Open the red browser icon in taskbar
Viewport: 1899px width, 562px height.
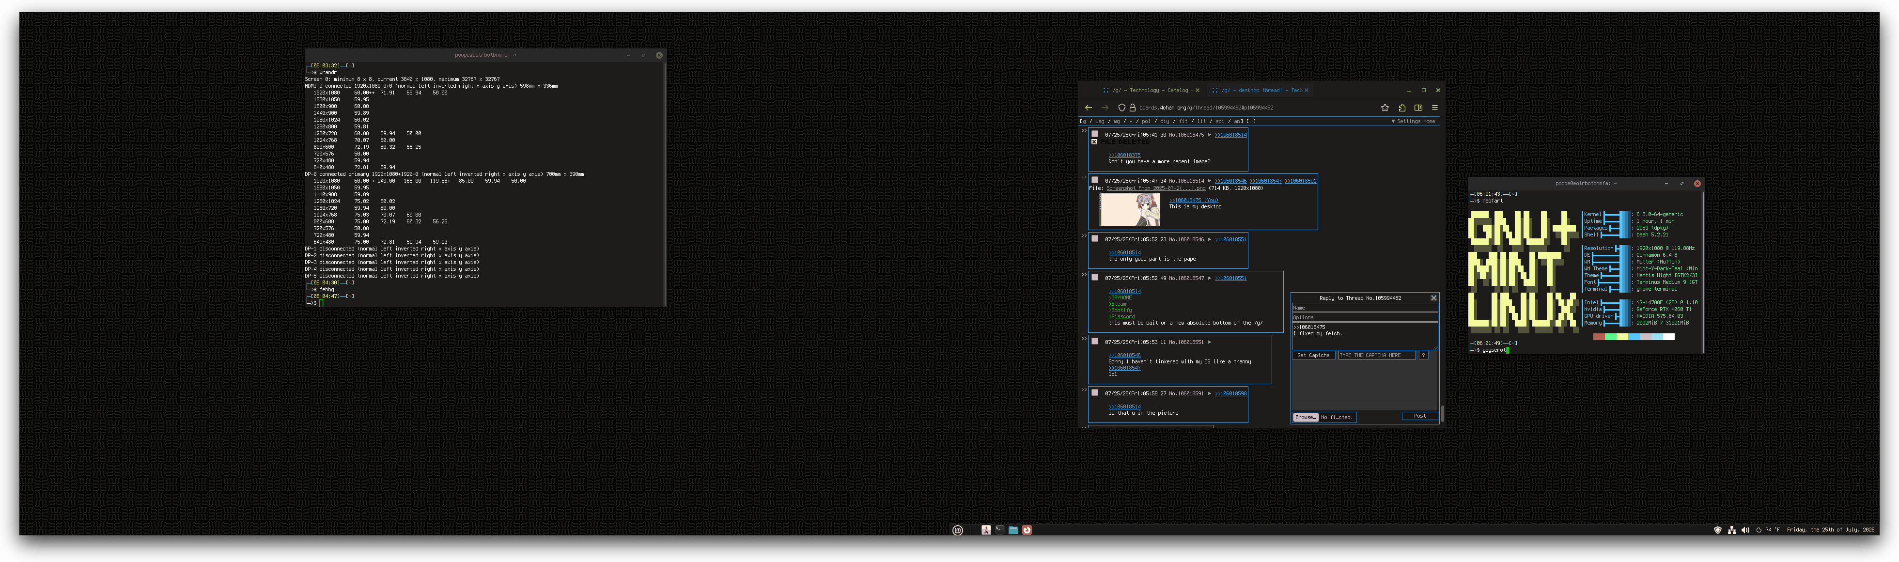pos(1027,530)
